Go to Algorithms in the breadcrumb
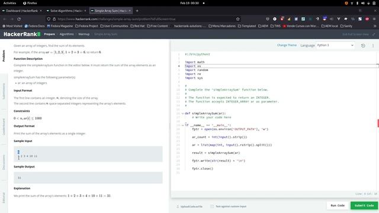Screen dimensions: 379x213 [66, 34]
